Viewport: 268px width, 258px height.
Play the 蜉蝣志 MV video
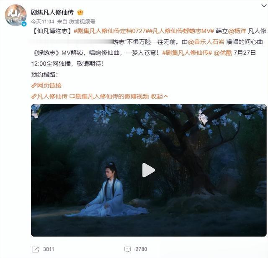click(149, 170)
